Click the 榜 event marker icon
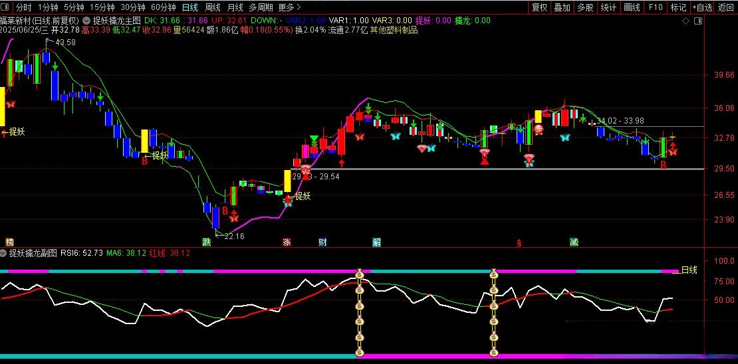 (9, 242)
